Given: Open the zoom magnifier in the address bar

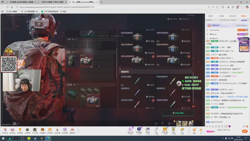Looking at the screenshot, I should point(209,7).
